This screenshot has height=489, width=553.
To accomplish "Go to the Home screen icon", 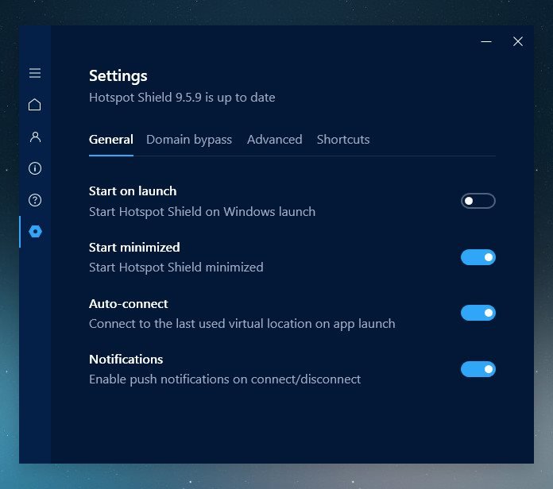I will tap(35, 105).
